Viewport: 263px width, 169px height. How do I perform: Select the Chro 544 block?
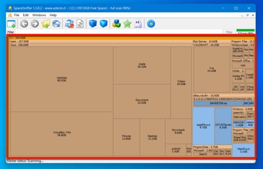(251, 137)
